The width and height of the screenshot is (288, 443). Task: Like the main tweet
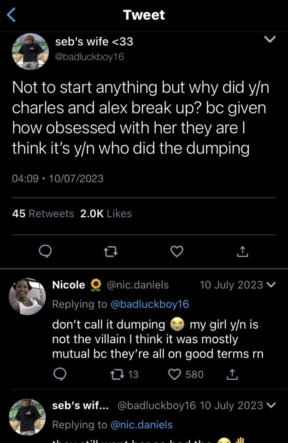click(x=177, y=251)
